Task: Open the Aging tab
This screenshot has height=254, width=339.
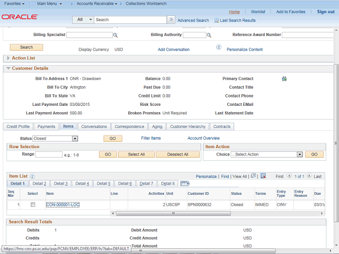Action: click(157, 126)
